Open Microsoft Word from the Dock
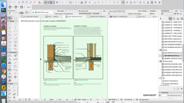Viewport: 184px width, 103px height. pyautogui.click(x=3, y=49)
